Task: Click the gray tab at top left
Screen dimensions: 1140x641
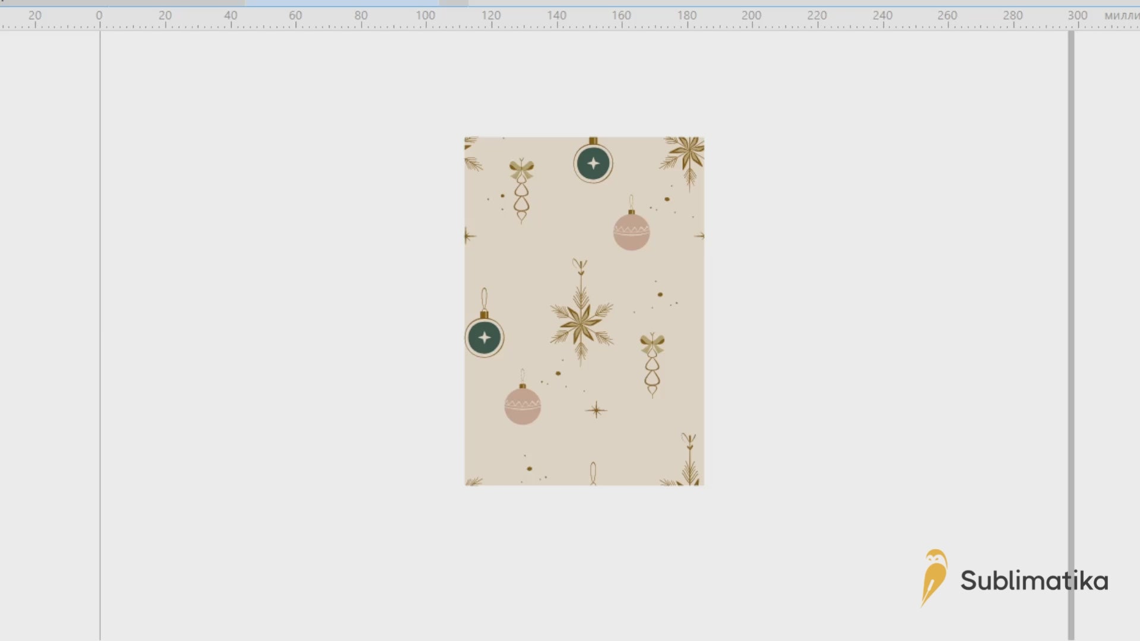Action: coord(122,3)
